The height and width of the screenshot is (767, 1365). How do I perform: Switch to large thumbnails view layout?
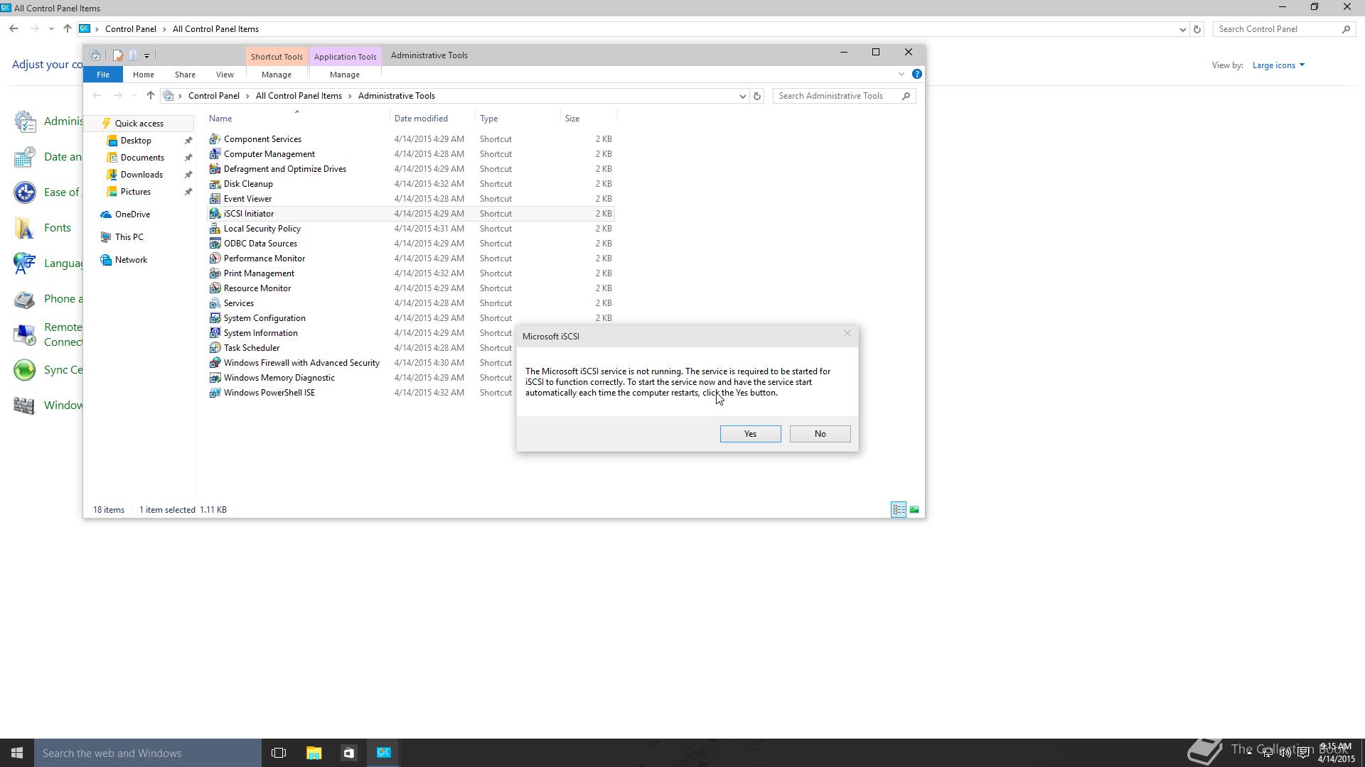click(x=914, y=510)
